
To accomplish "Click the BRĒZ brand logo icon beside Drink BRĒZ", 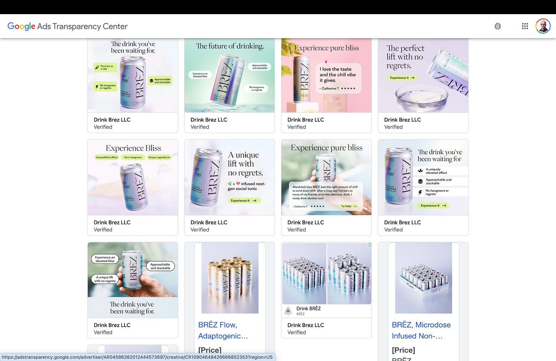I will pos(288,311).
